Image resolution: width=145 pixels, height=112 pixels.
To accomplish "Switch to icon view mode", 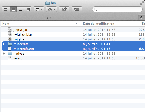I will coord(6,9).
